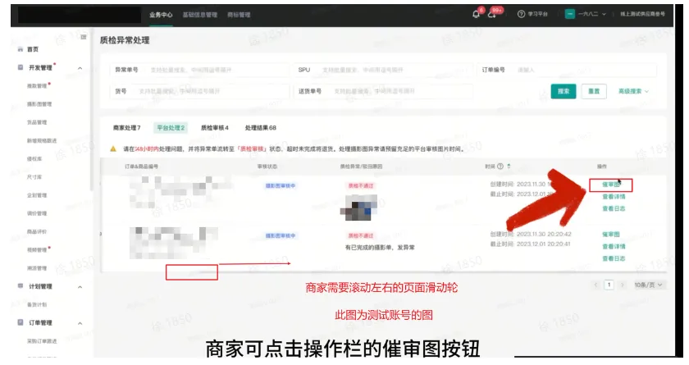This screenshot has height=365, width=689.
Task: Open 推款管理 in the sidebar
Action: pyautogui.click(x=37, y=85)
